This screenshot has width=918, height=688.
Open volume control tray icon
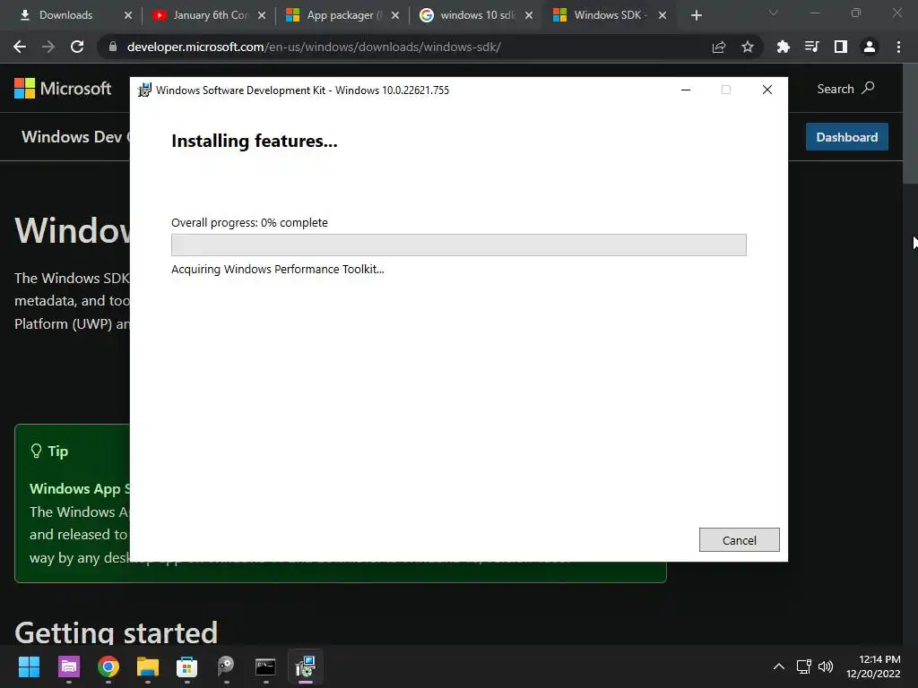(826, 666)
